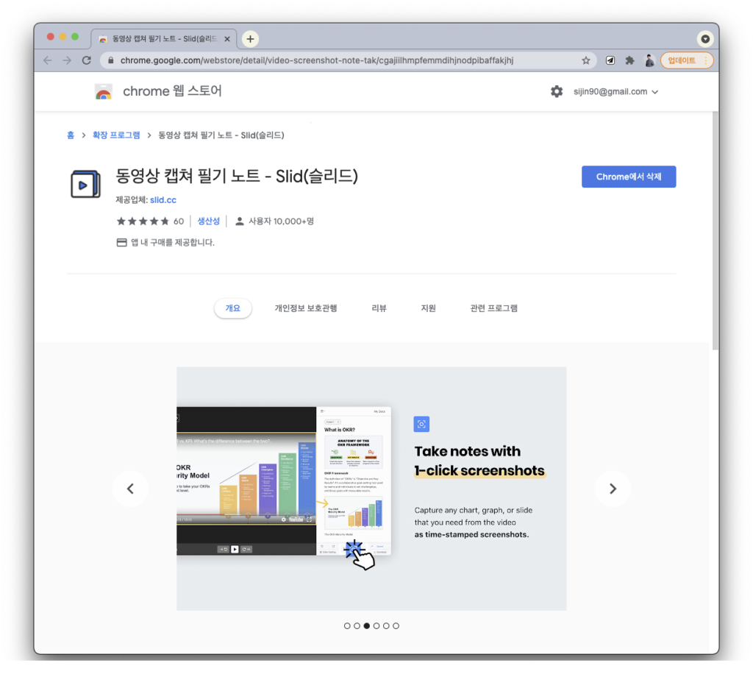Click the blue capture icon in slide
This screenshot has width=753, height=699.
click(421, 425)
